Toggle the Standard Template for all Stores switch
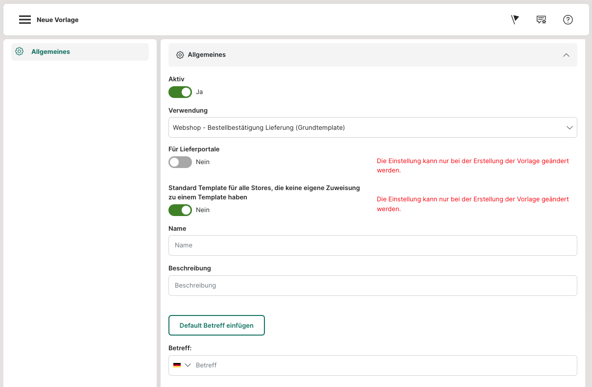592x387 pixels. tap(180, 210)
